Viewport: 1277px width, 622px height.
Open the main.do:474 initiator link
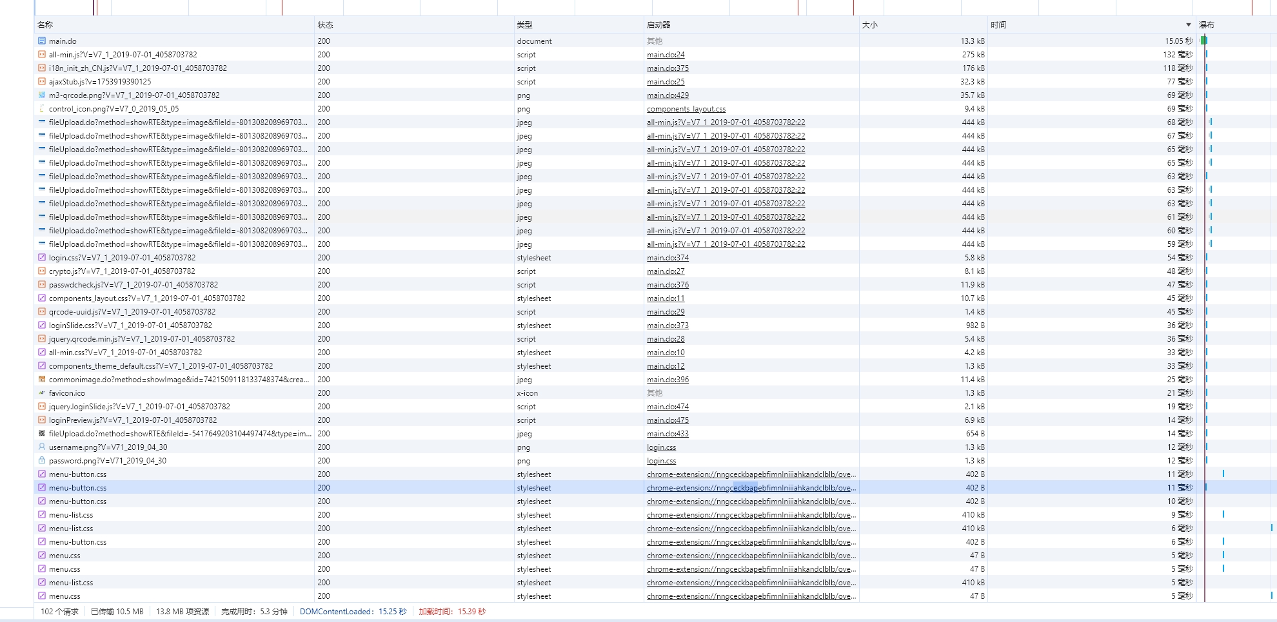click(668, 407)
